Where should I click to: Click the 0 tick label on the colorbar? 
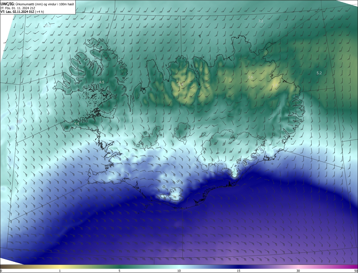click(1, 271)
